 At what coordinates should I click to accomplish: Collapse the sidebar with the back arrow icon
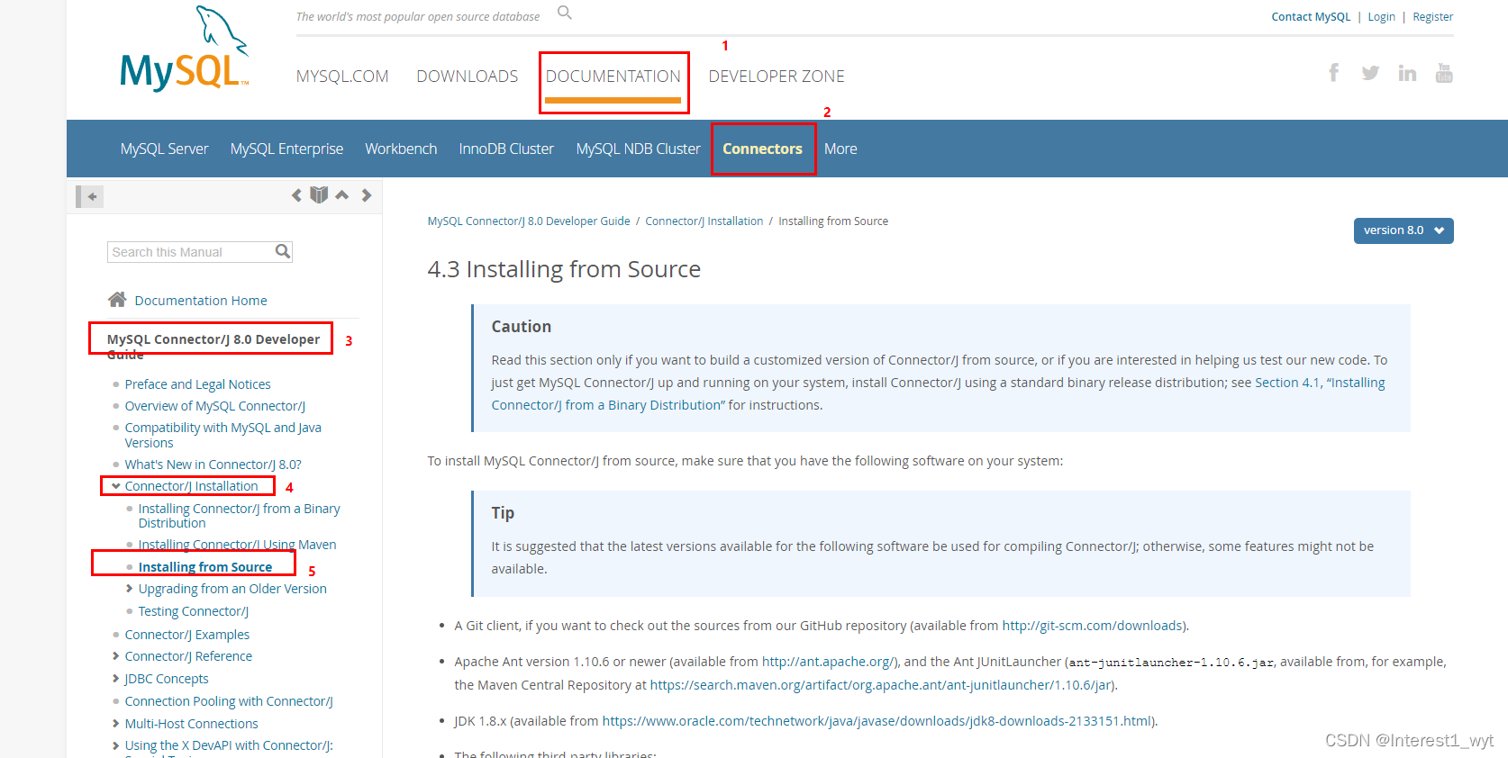click(x=91, y=196)
